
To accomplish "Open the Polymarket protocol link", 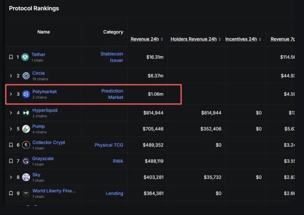I will [44, 92].
